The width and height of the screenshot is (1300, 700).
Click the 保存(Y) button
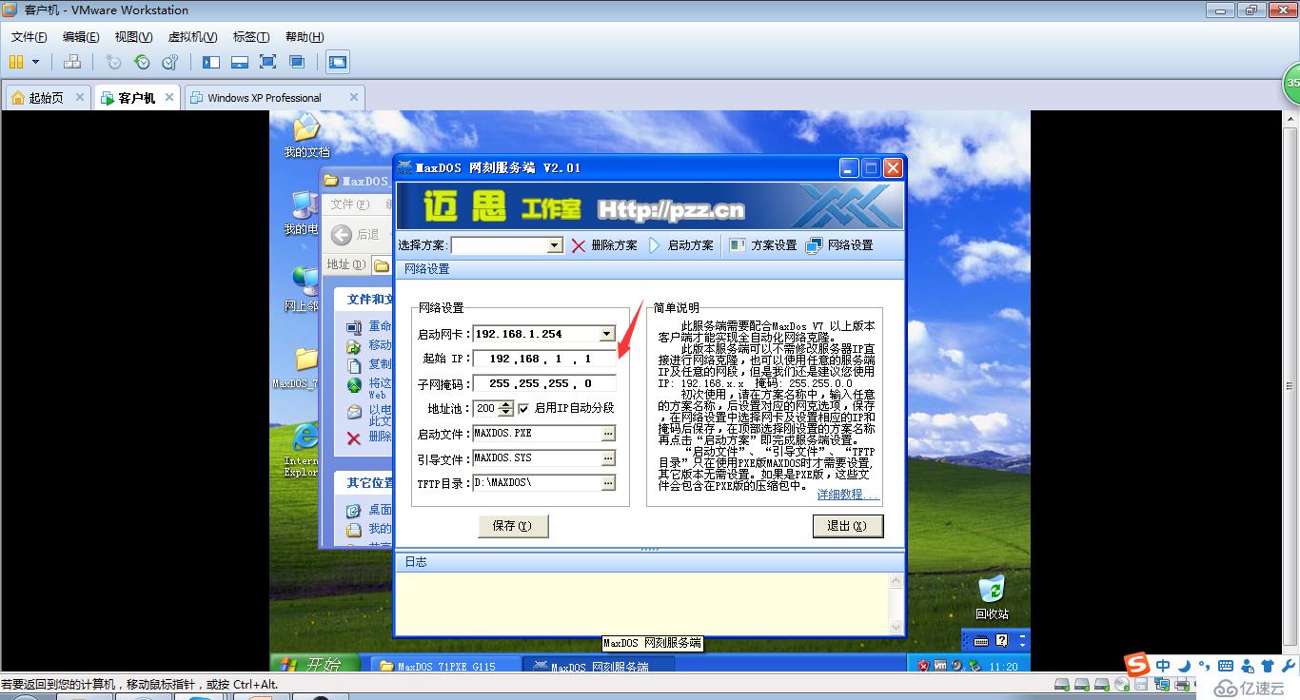coord(513,526)
